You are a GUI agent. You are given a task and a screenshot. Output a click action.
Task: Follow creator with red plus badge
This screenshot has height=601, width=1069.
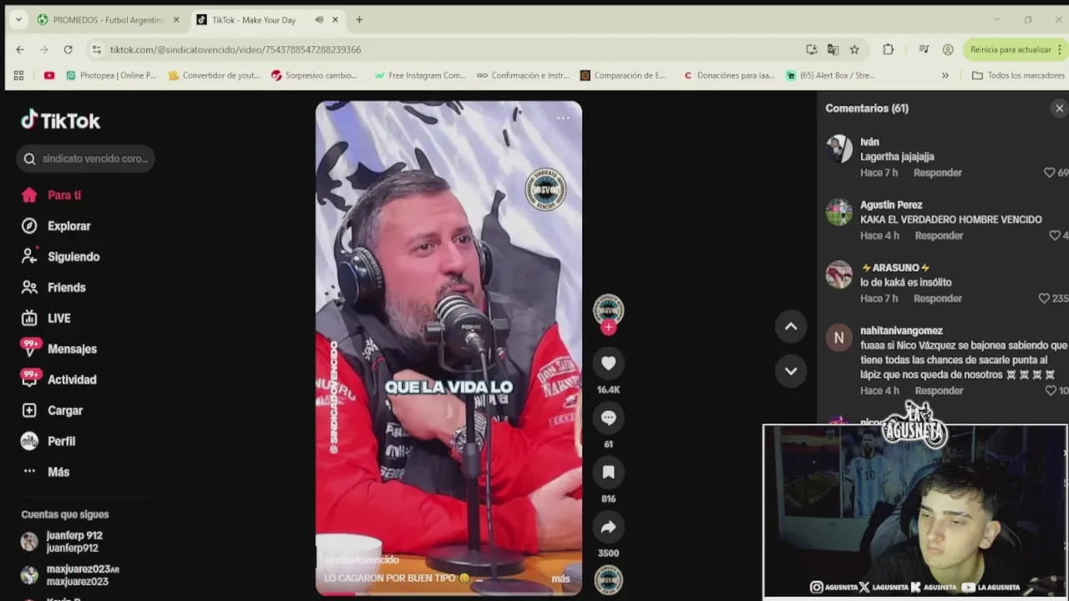coord(608,327)
